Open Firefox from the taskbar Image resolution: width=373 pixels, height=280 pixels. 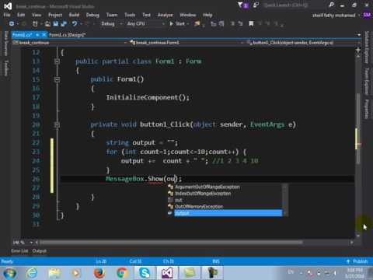(x=99, y=273)
